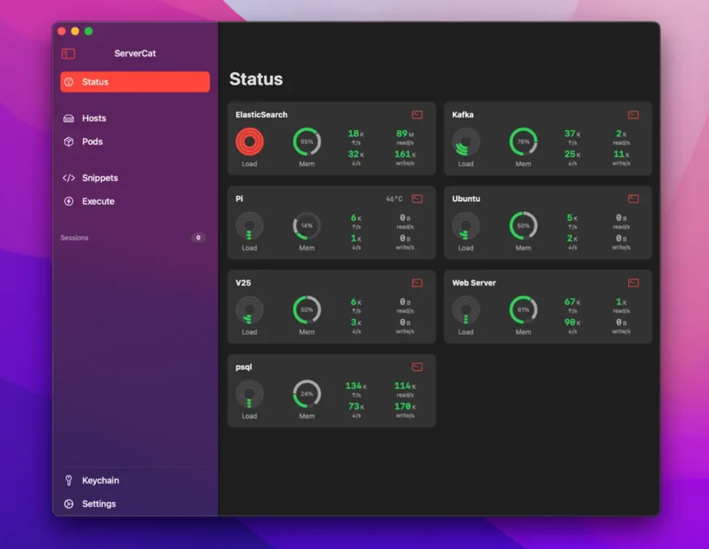Click the Hosts drive icon
Screen dimensions: 709x549
click(69, 118)
